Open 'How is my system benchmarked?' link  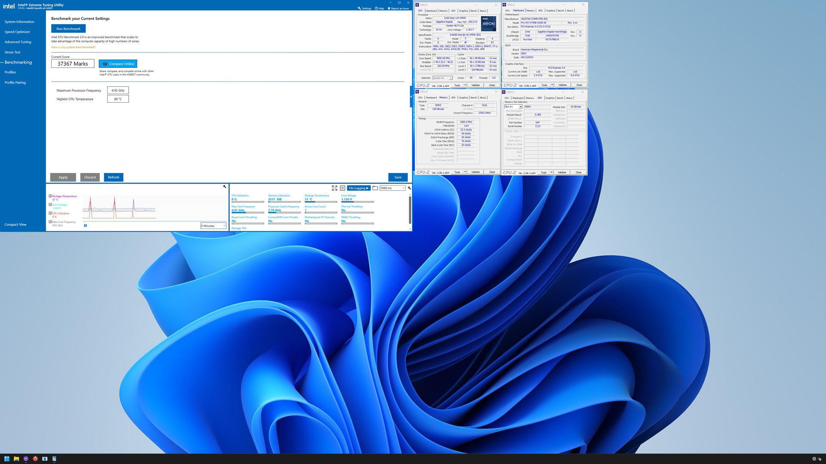click(x=73, y=47)
